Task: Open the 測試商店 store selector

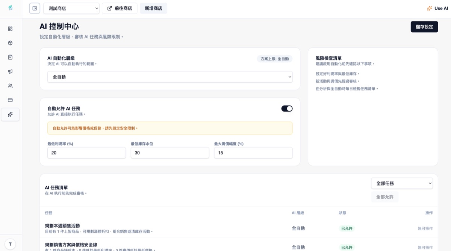Action: (71, 8)
